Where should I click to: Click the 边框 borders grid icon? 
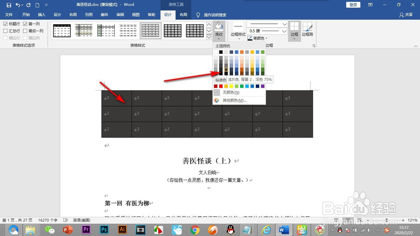tap(294, 26)
